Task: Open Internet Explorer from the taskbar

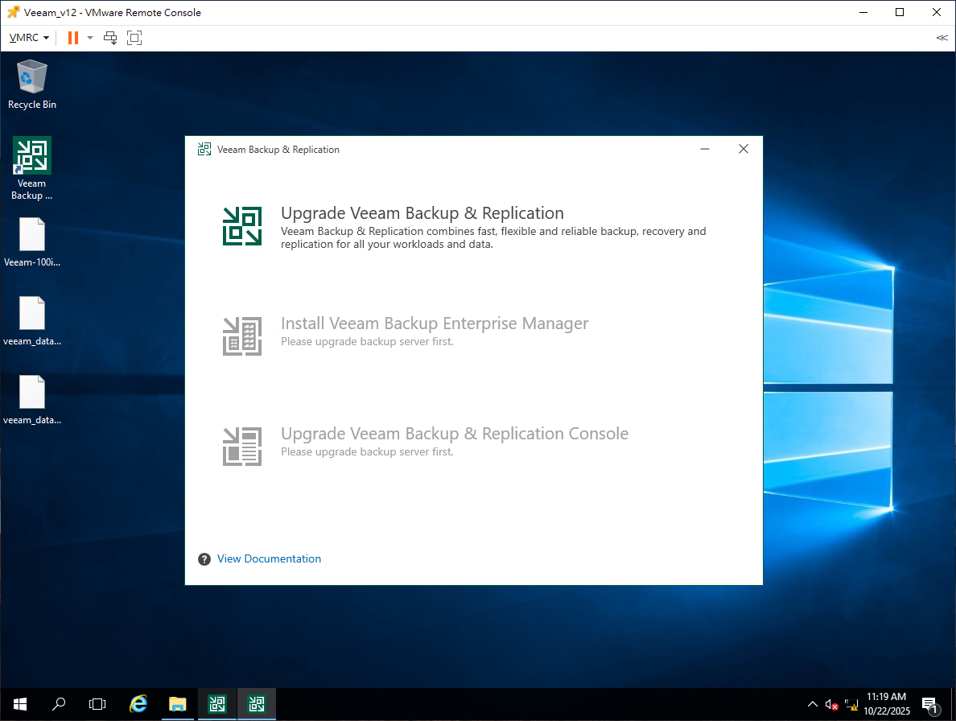Action: click(138, 704)
